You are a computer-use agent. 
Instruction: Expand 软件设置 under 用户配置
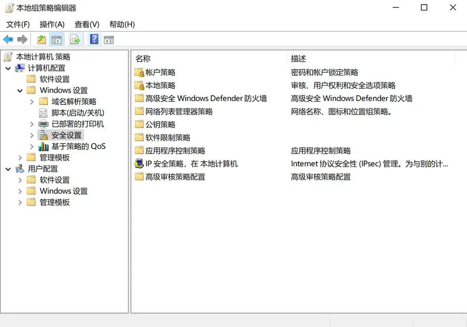point(20,180)
